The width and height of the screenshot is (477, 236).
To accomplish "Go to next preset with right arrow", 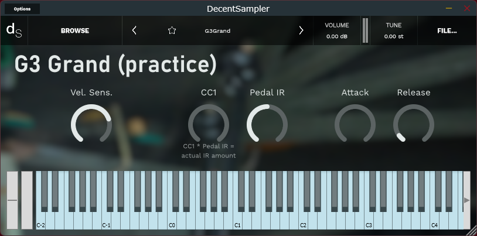I will tap(301, 30).
